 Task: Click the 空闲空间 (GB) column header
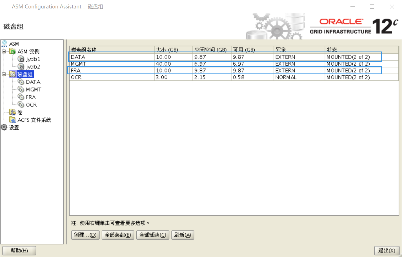(x=212, y=50)
